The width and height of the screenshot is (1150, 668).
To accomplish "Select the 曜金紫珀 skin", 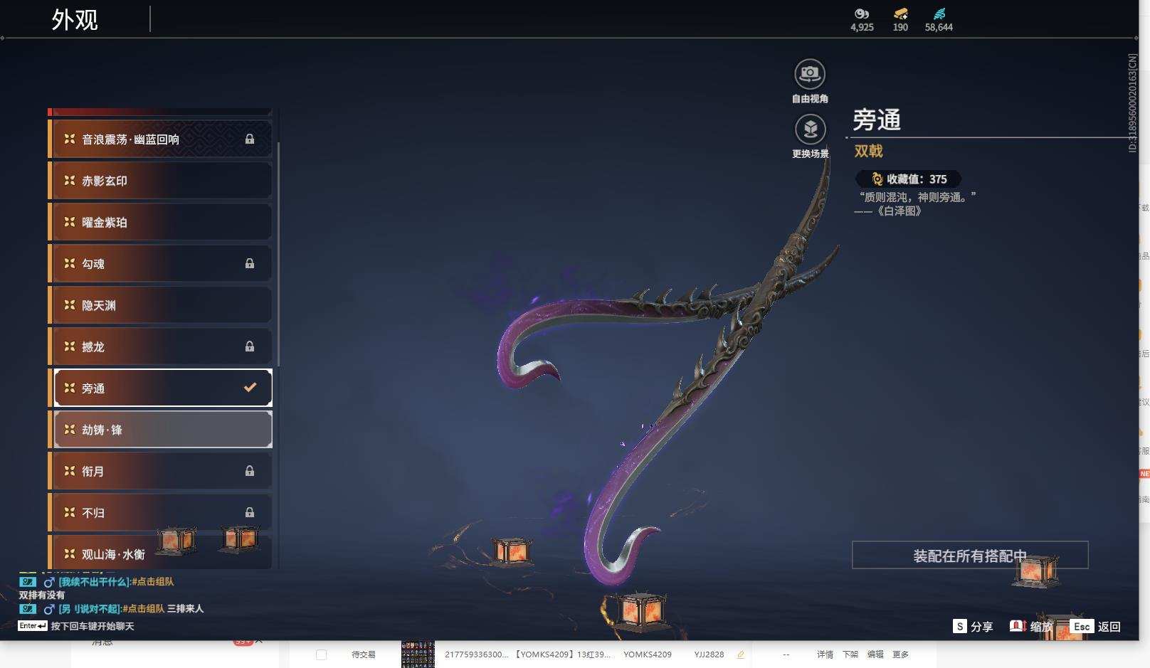I will (160, 222).
